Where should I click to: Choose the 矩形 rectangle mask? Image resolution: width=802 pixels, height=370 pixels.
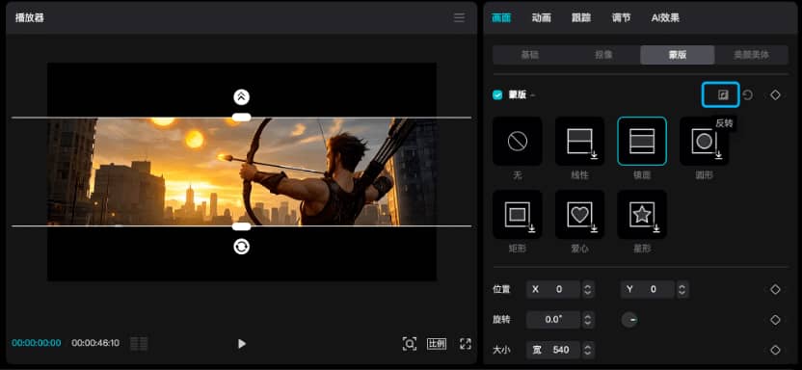[518, 215]
